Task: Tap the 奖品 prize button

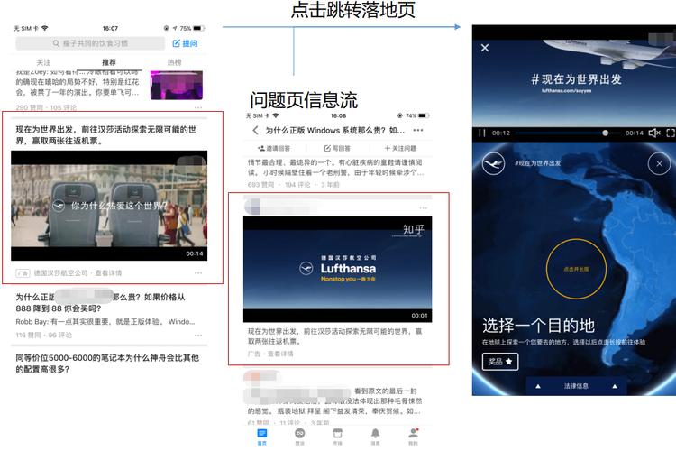Action: pyautogui.click(x=500, y=362)
